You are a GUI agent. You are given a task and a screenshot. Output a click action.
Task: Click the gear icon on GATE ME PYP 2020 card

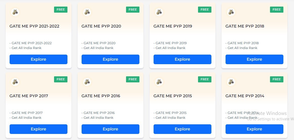pos(87,12)
